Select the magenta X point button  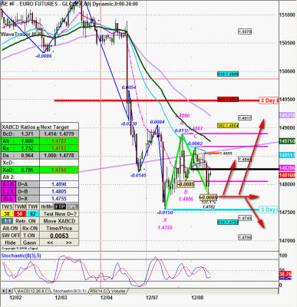point(12,192)
